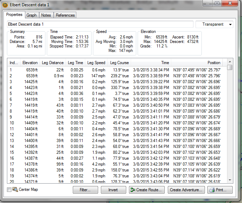The width and height of the screenshot is (242, 203).
Task: Click the 158.0° true leg course cell
Action: click(120, 170)
